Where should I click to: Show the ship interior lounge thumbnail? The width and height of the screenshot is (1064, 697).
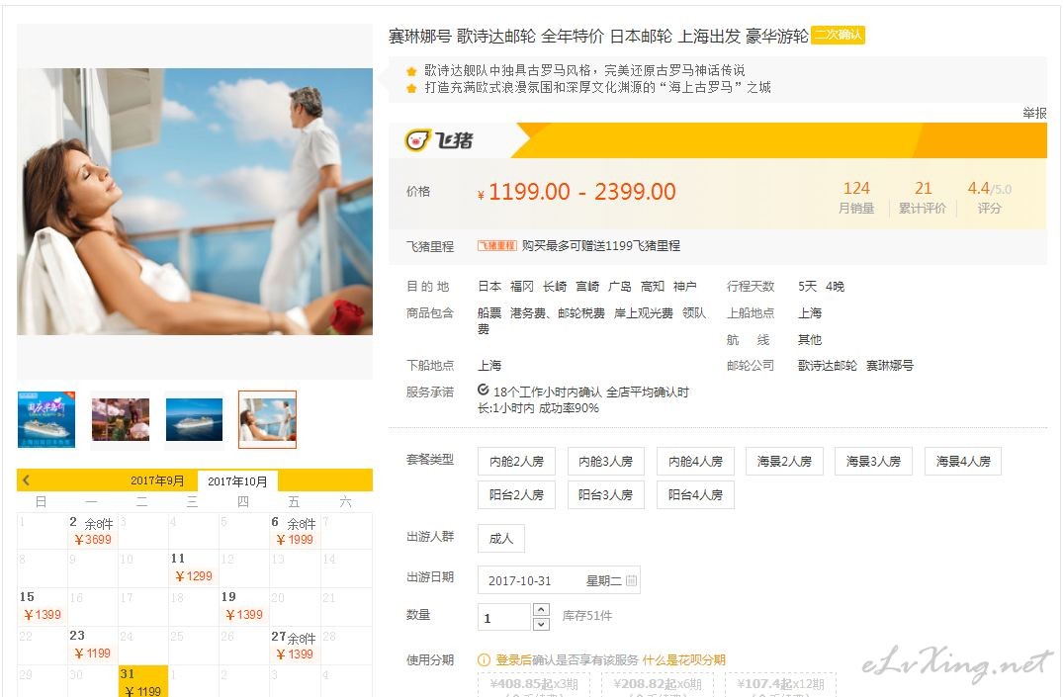click(x=120, y=419)
